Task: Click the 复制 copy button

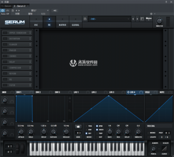Action: point(30,14)
